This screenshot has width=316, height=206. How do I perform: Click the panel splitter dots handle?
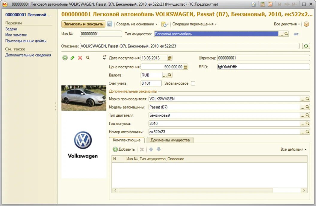point(56,106)
